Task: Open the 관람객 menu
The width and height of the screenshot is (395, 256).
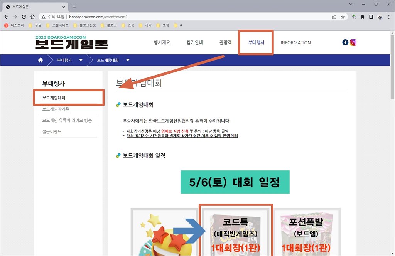Action: point(225,42)
